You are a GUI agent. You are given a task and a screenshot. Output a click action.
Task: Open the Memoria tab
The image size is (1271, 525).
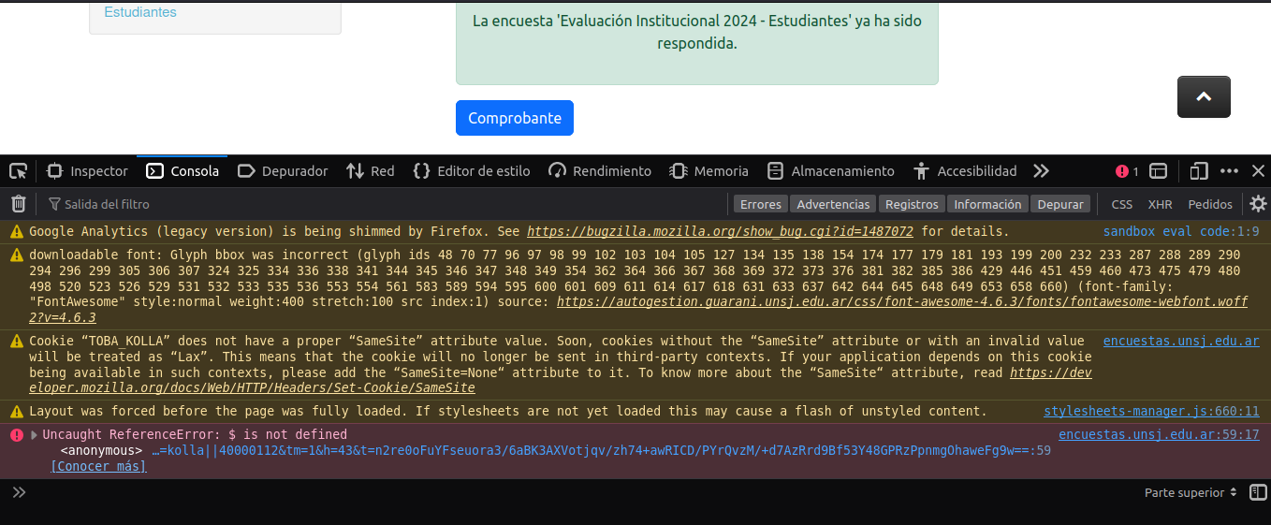(709, 171)
